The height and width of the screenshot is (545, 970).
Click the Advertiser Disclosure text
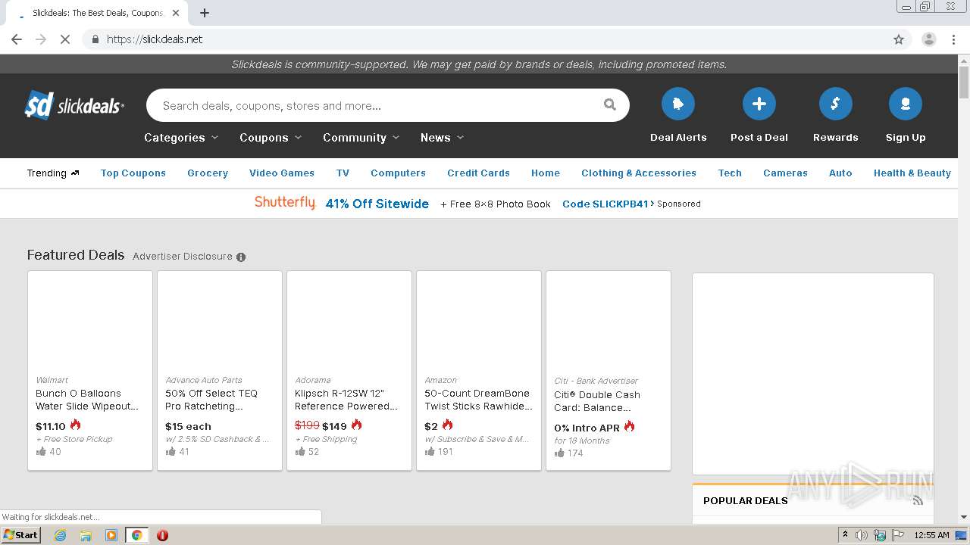point(183,257)
